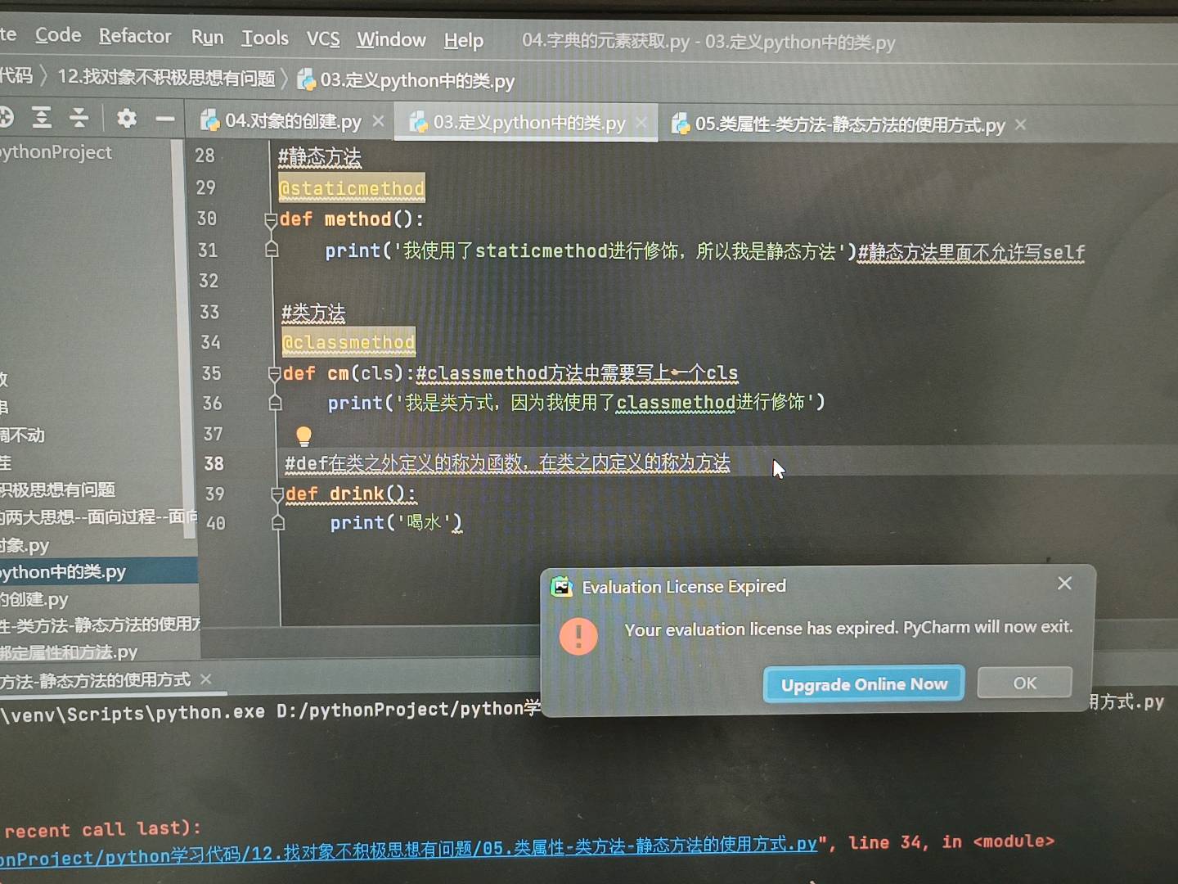Close the Evaluation License Expired dialog
1178x884 pixels.
pyautogui.click(x=1064, y=583)
